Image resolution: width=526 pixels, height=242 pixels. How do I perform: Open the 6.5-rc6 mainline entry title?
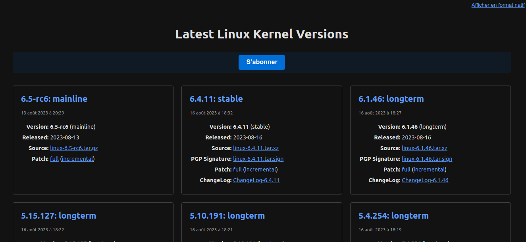(54, 99)
